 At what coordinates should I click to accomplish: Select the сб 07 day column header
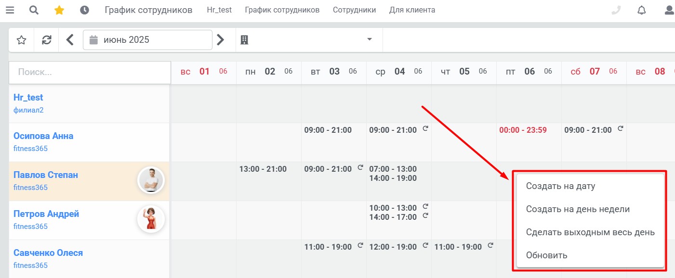click(x=594, y=72)
